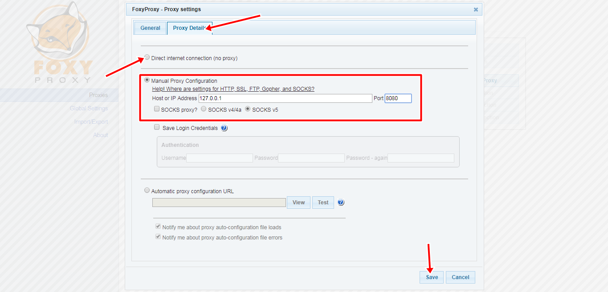Click Import/Export in the sidebar
The height and width of the screenshot is (292, 608).
point(90,122)
